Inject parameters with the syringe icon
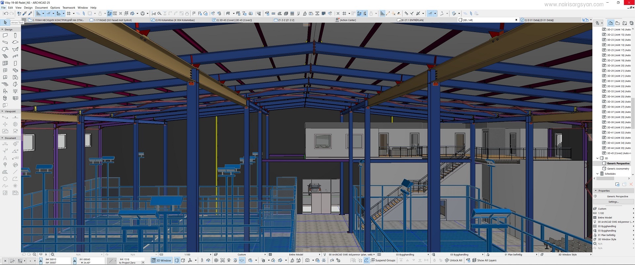This screenshot has width=635, height=265. click(30, 14)
